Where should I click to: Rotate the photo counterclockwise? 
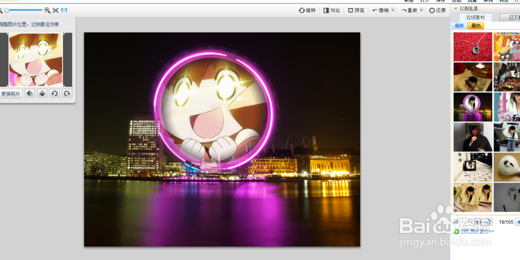pos(55,94)
